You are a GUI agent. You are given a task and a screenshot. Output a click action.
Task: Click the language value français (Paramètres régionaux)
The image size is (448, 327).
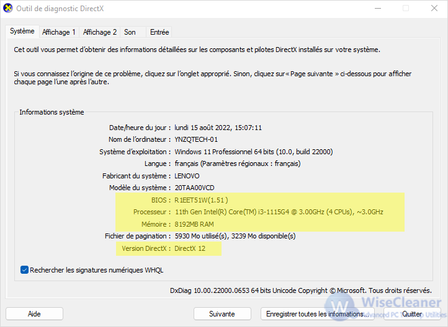click(x=238, y=163)
